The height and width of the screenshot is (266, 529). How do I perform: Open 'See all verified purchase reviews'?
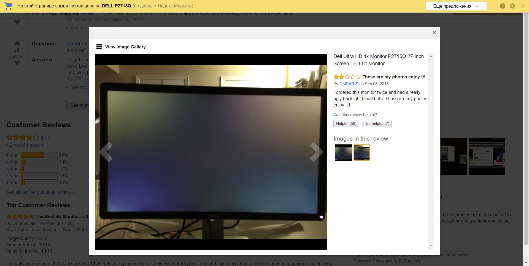[x=40, y=192]
